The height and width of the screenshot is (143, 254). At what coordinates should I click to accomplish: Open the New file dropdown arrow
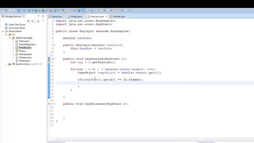point(6,11)
